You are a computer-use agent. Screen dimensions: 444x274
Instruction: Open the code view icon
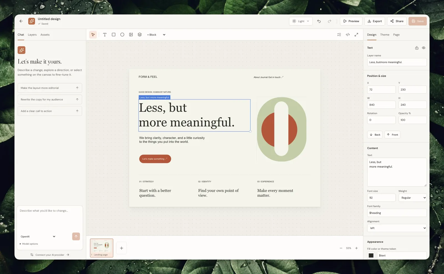348,35
